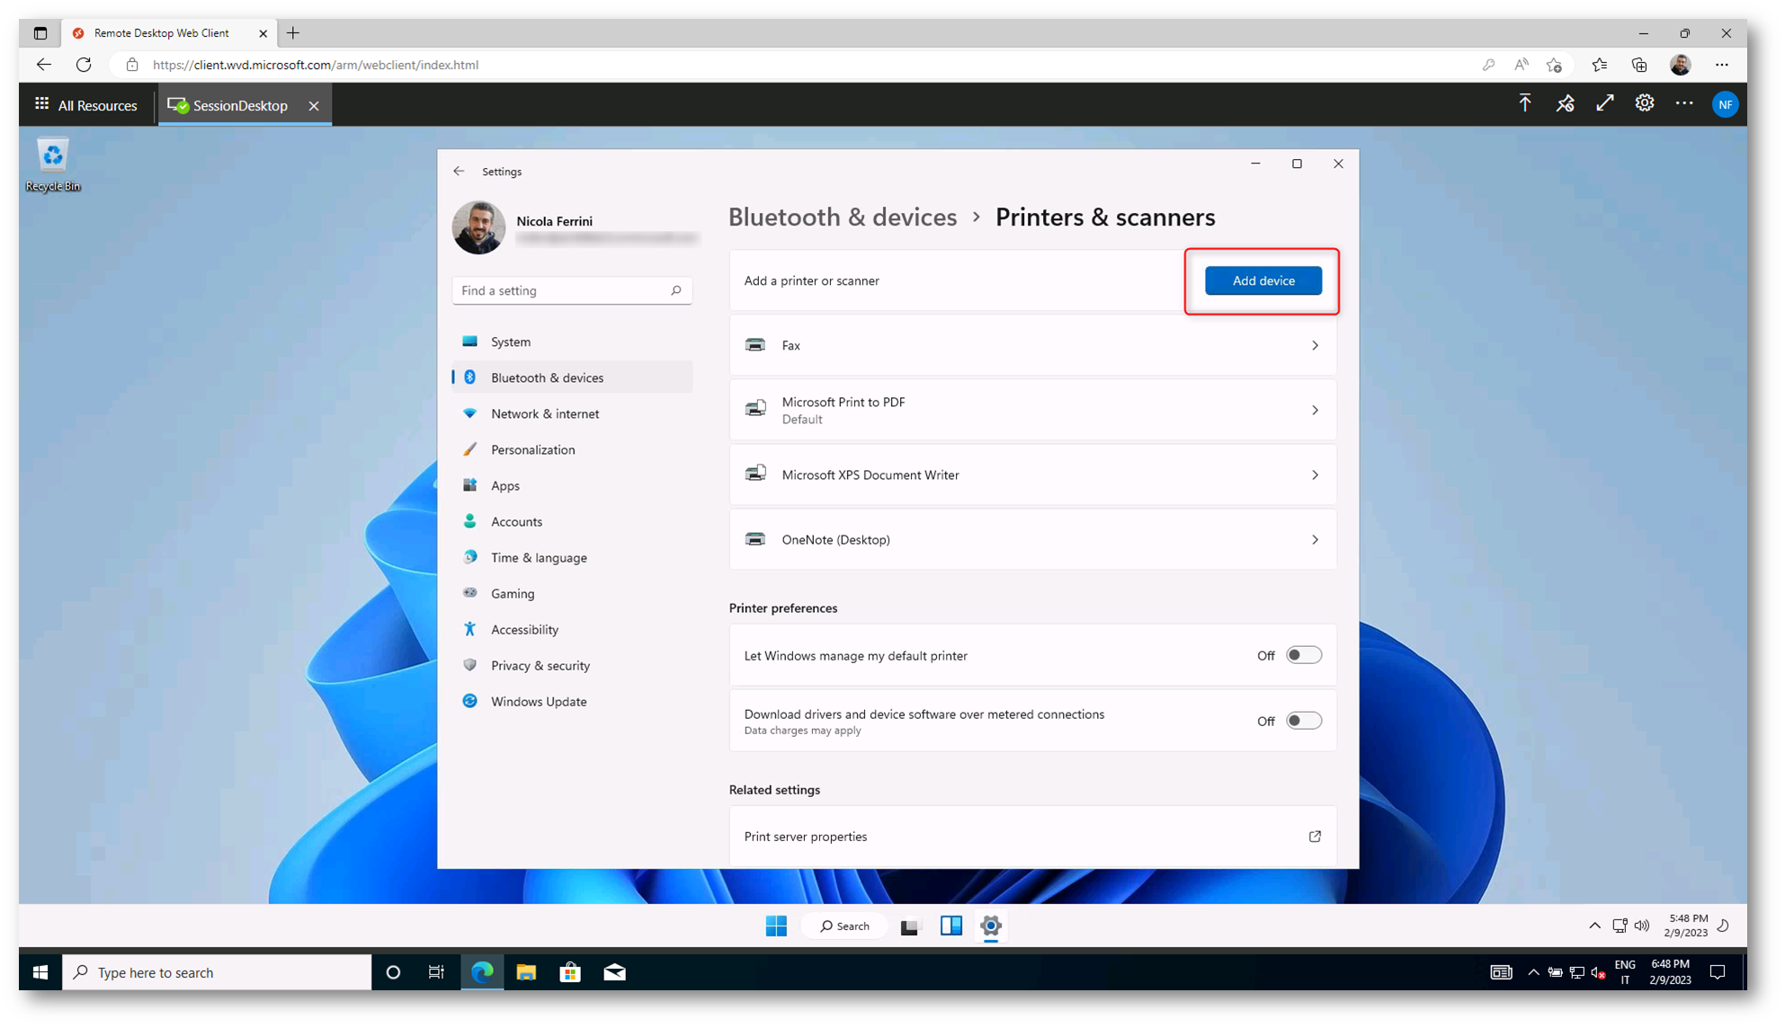Open All Resources in web client
The height and width of the screenshot is (1028, 1785).
(86, 105)
